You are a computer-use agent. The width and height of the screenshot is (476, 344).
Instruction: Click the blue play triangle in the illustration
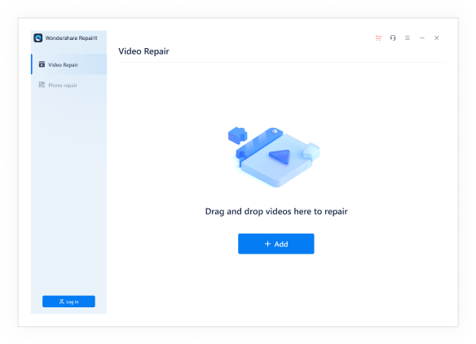[x=280, y=157]
